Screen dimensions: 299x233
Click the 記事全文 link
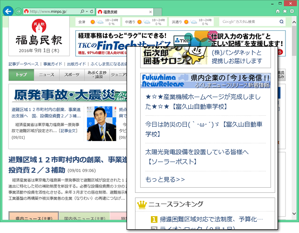pyautogui.click(x=69, y=131)
